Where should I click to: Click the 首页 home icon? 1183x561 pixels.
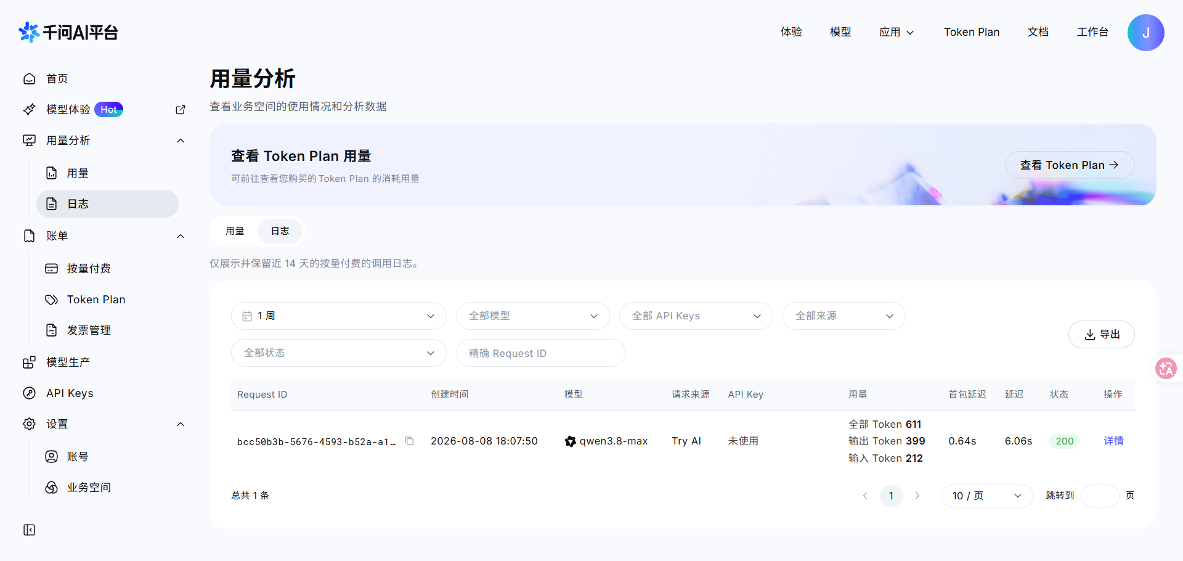(x=29, y=79)
